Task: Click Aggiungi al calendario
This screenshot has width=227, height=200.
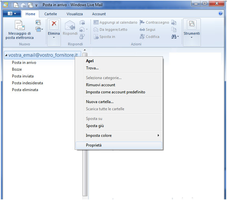Action: (x=115, y=22)
